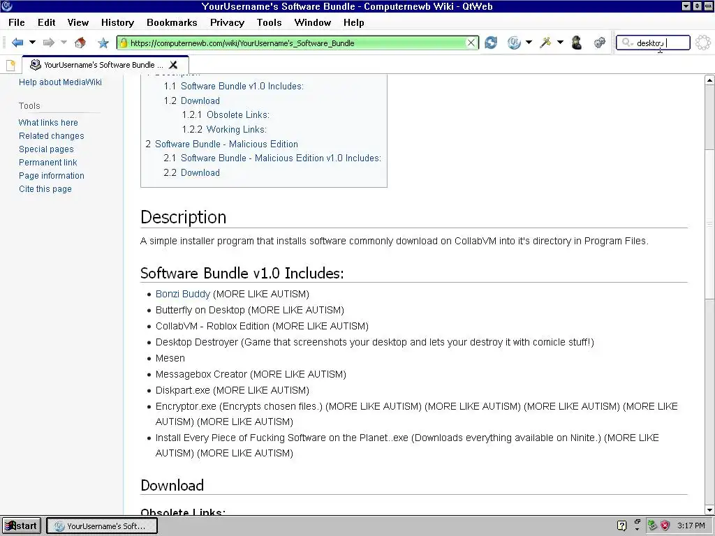Expand the magic wand dropdown arrow

click(560, 43)
